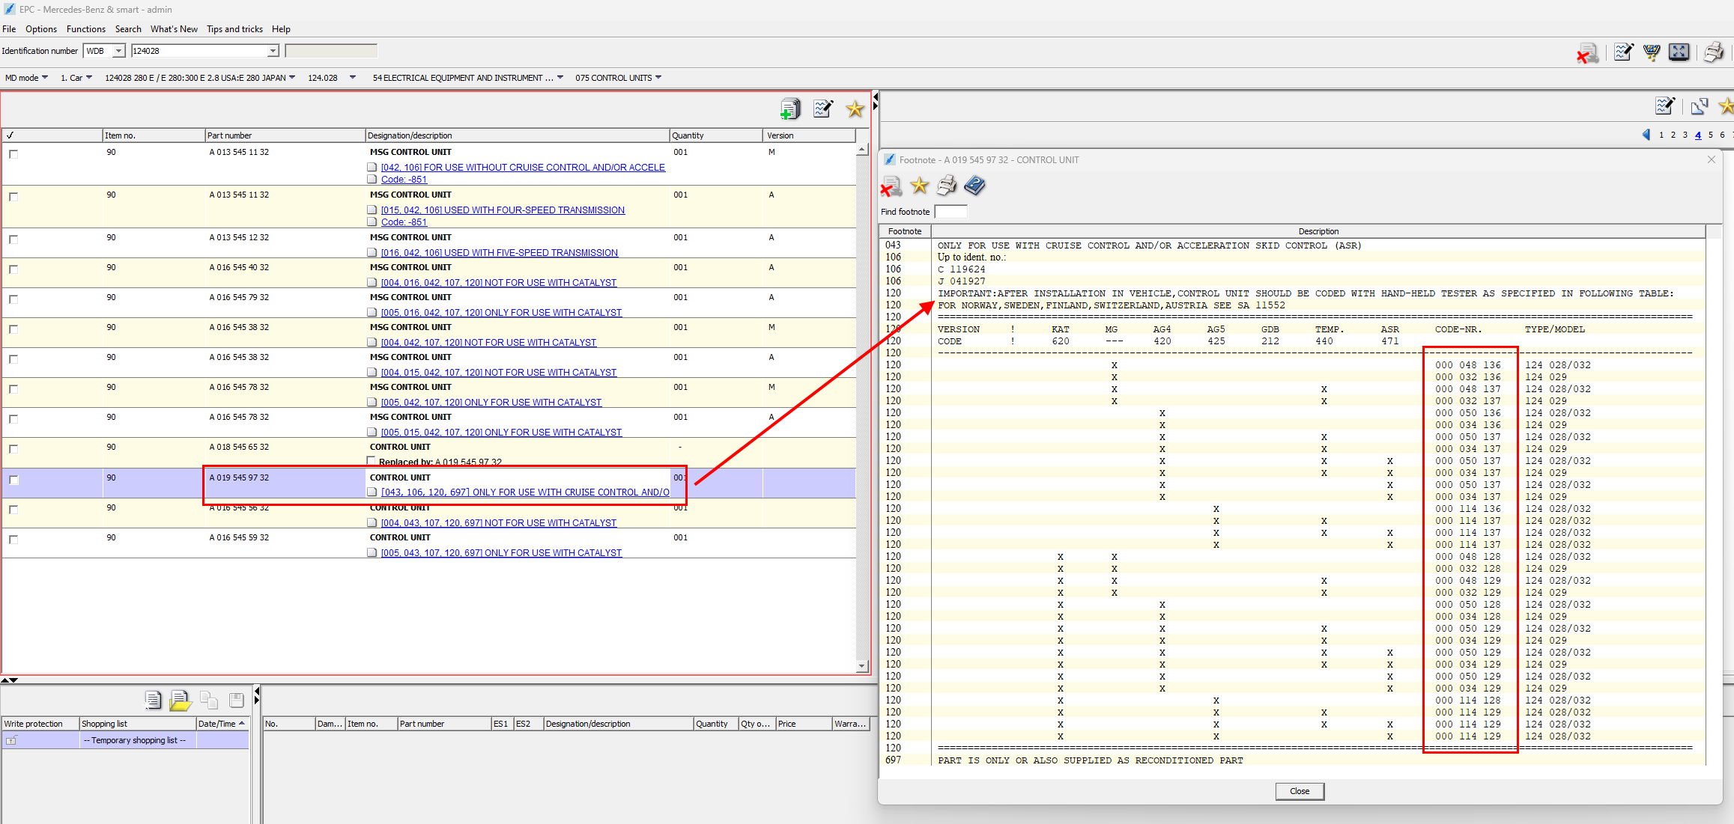This screenshot has height=824, width=1734.
Task: Open the WDB identification prefix dropdown
Action: (118, 51)
